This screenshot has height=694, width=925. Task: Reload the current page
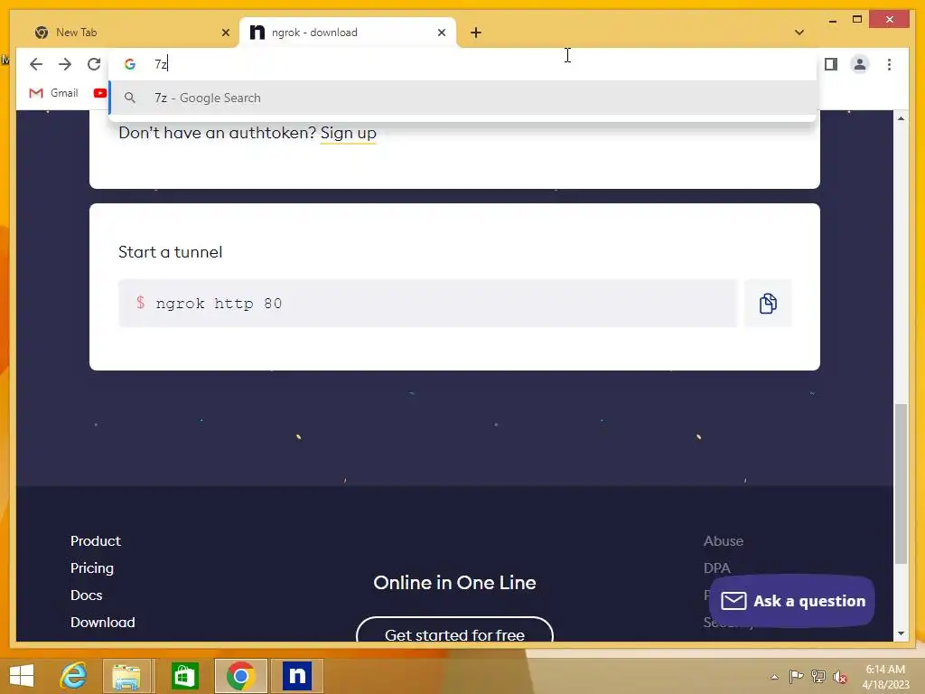(94, 64)
